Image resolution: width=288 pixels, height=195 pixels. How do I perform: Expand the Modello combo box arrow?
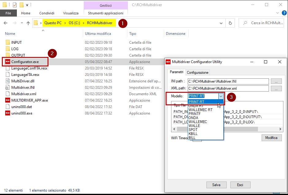click(x=221, y=96)
